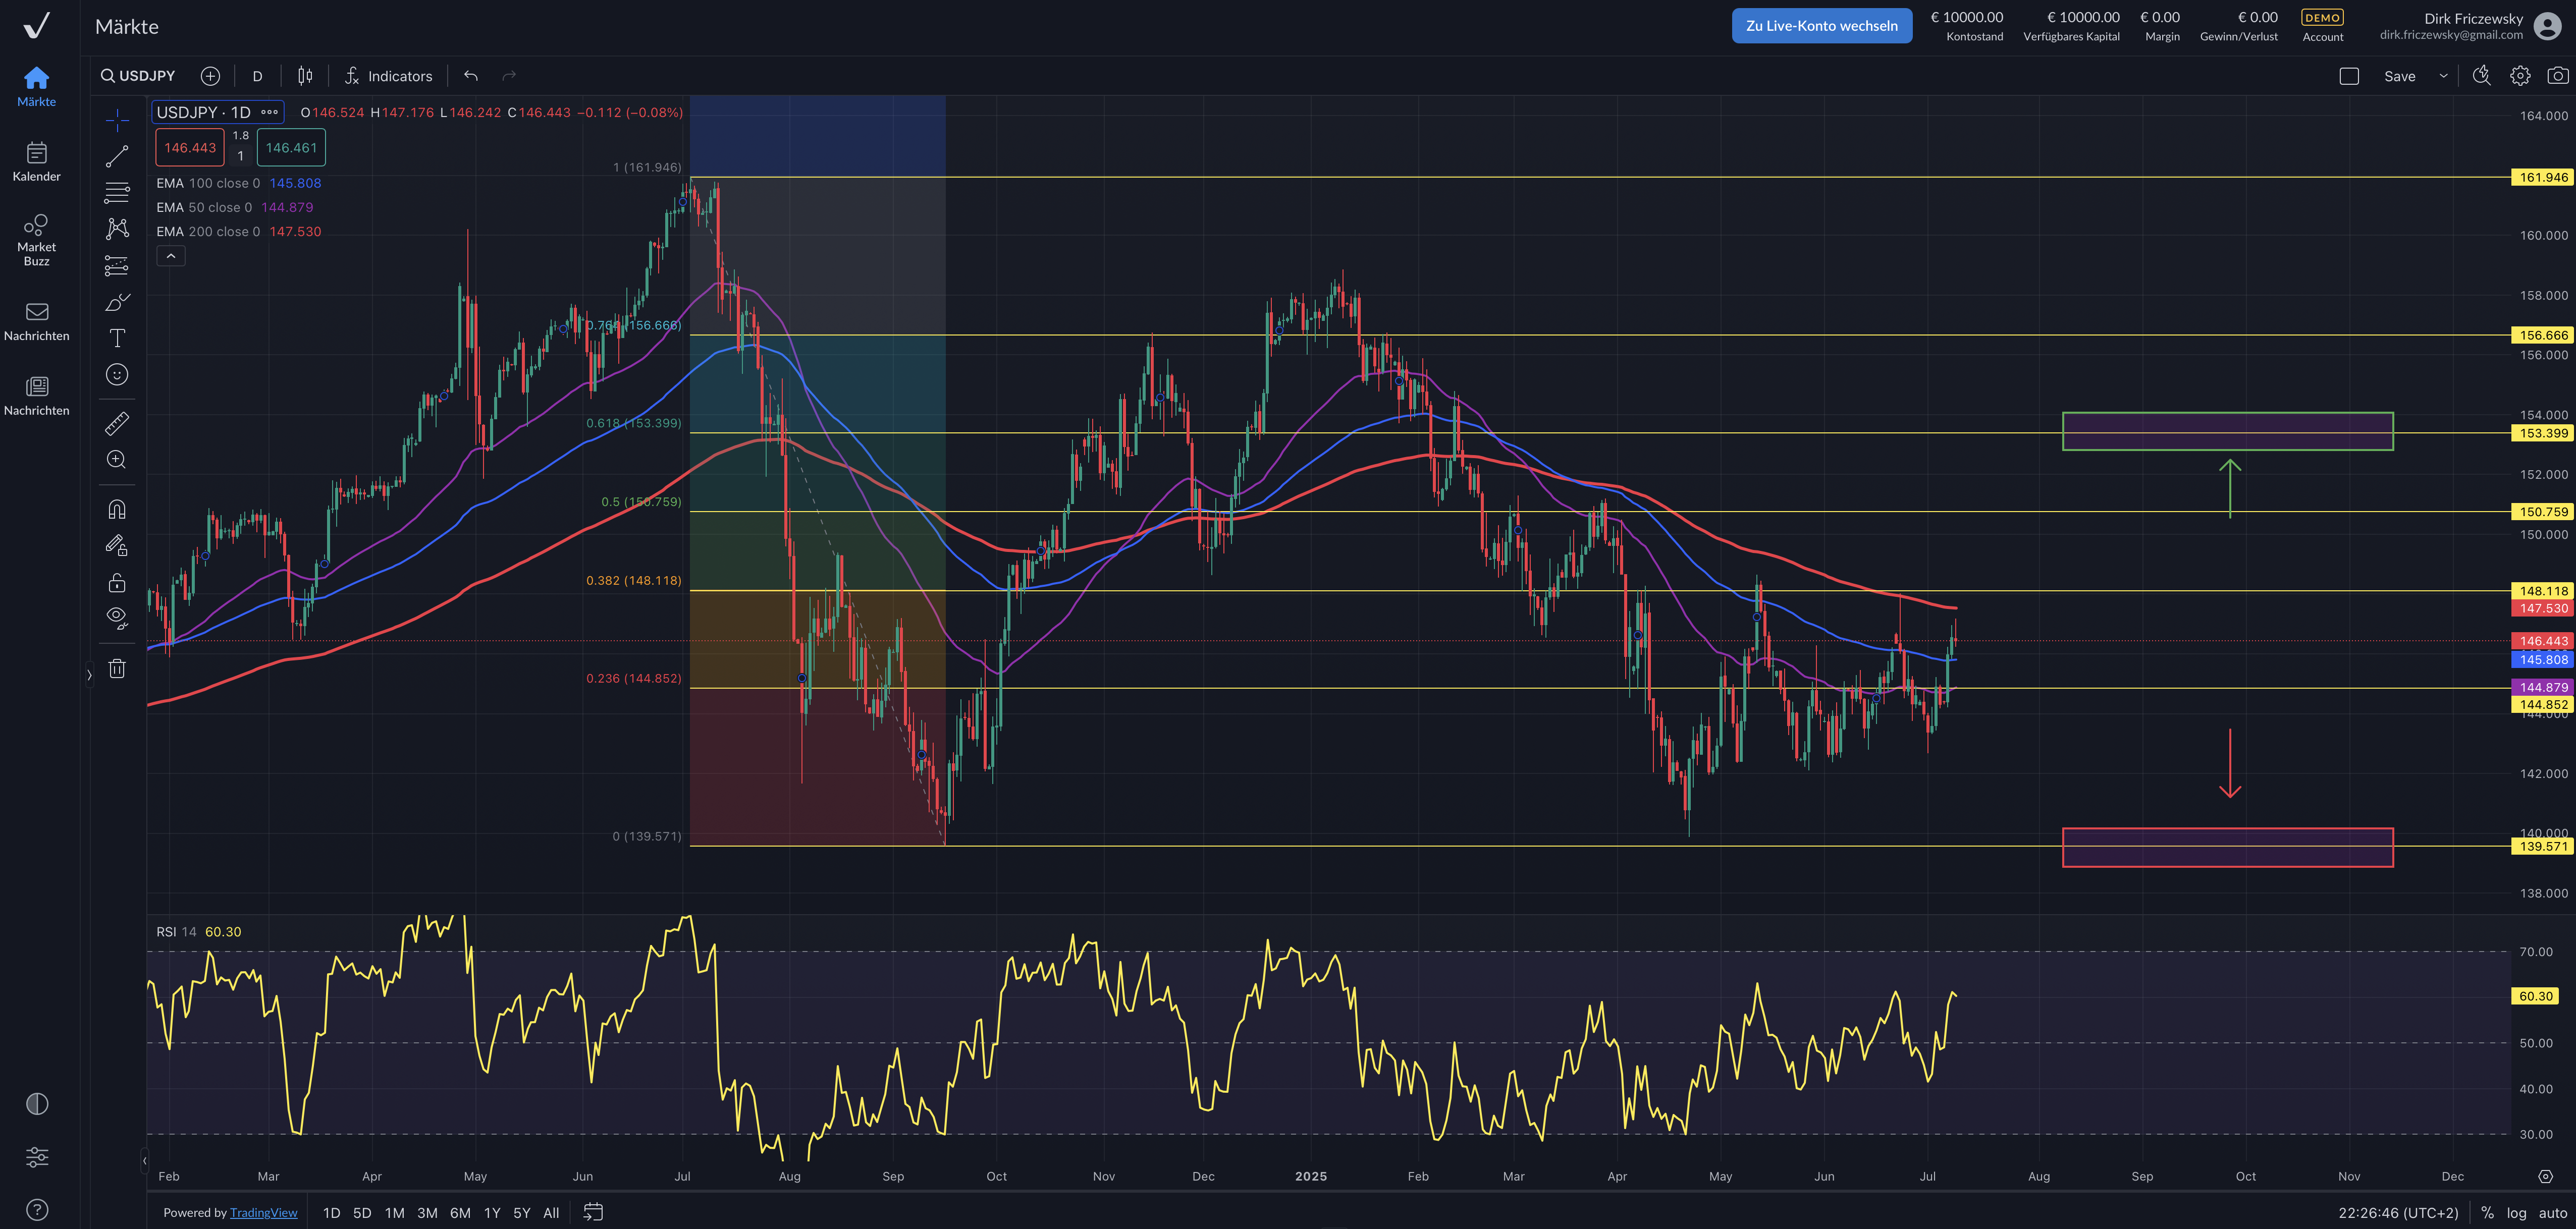Expand the Save dropdown arrow

pos(2442,75)
